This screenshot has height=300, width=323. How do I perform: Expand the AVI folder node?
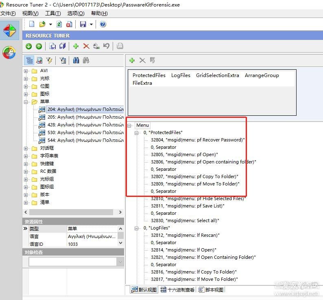[x=26, y=71]
